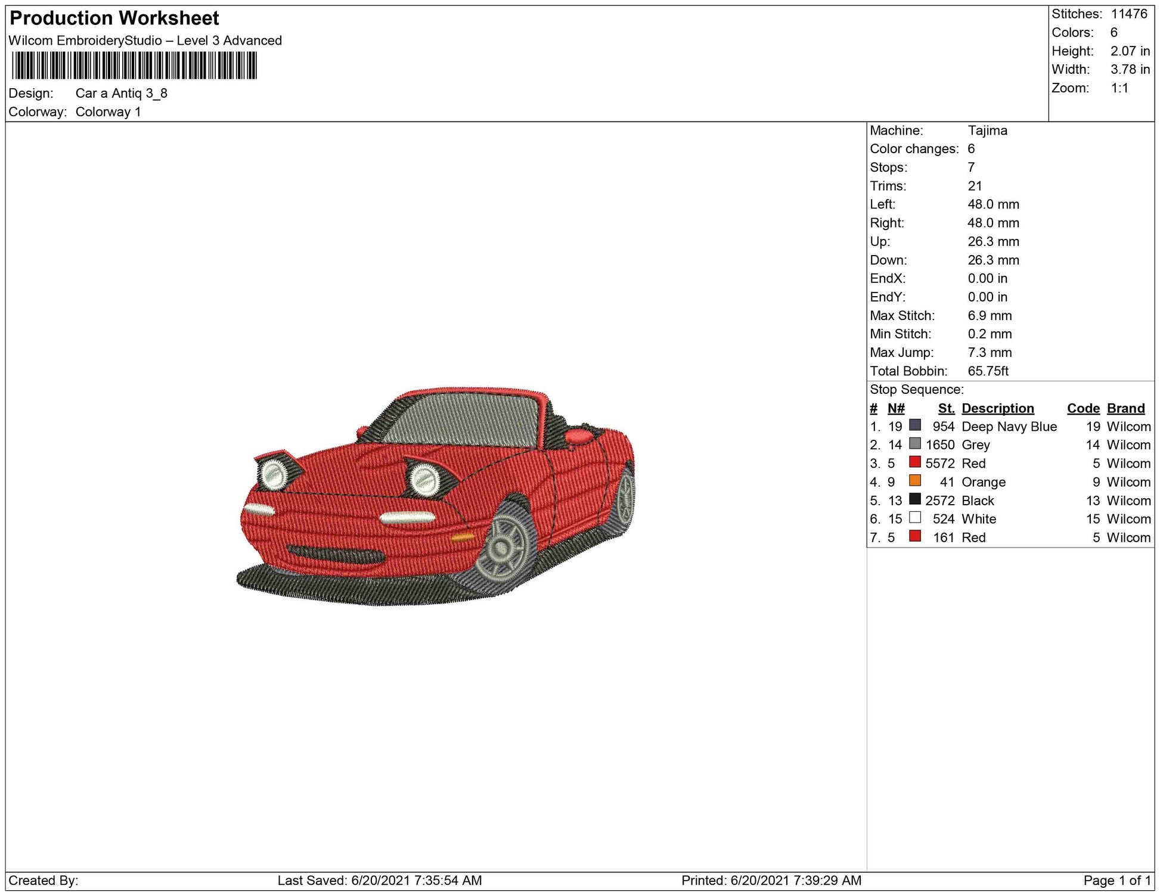Click the Description column header

pyautogui.click(x=997, y=408)
